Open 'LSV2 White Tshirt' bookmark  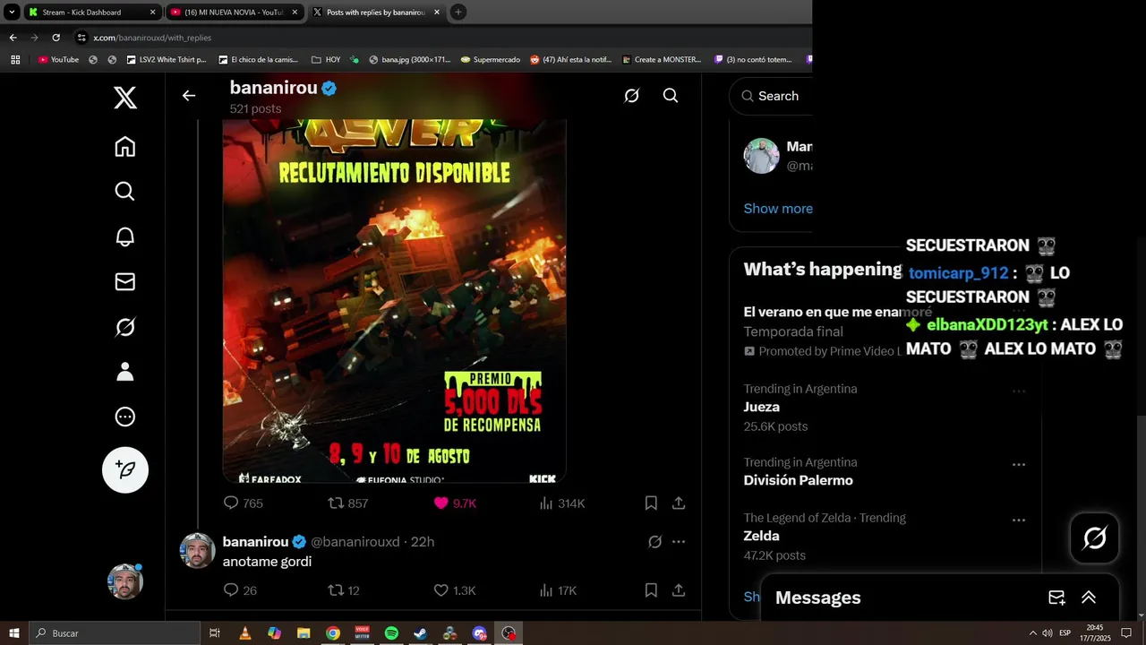coord(165,60)
